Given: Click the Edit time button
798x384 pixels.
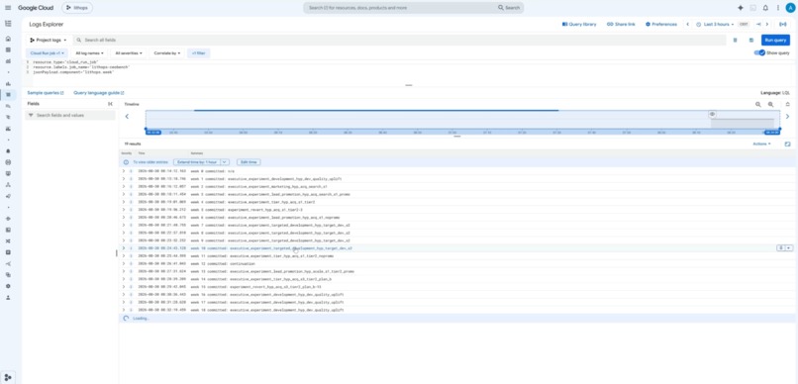Looking at the screenshot, I should pyautogui.click(x=249, y=161).
